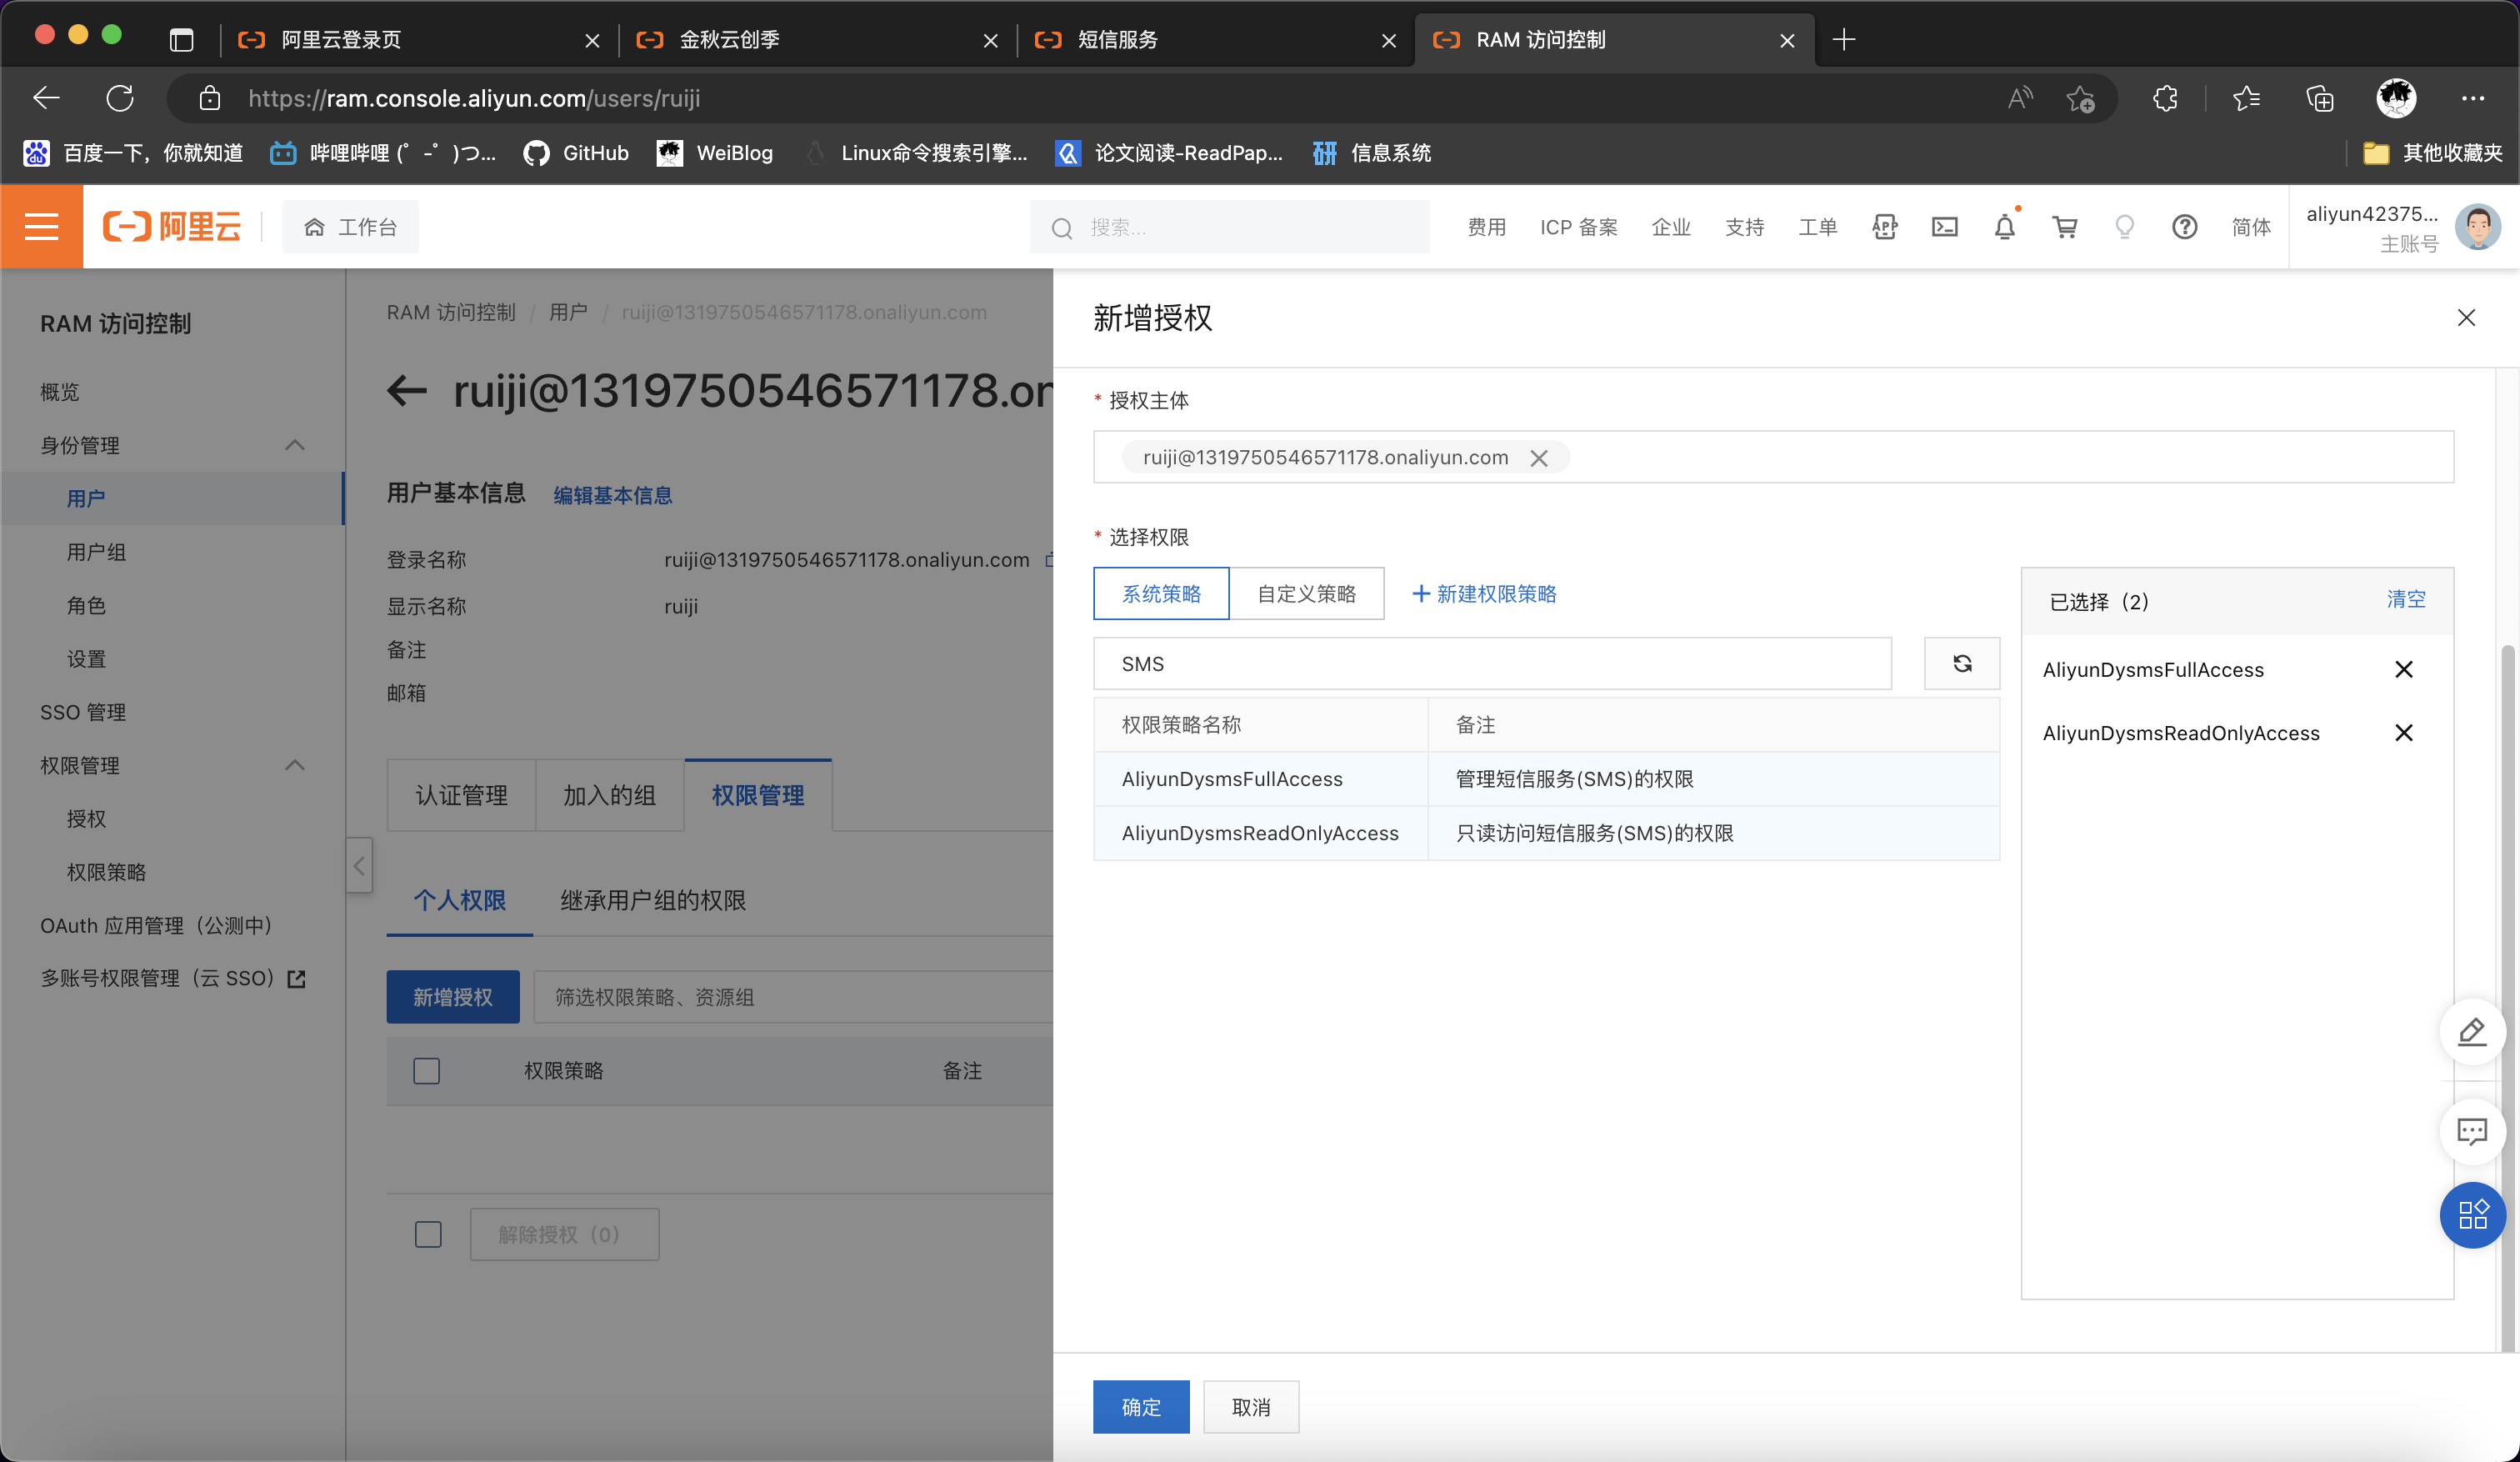Open the shopping cart icon

2064,227
